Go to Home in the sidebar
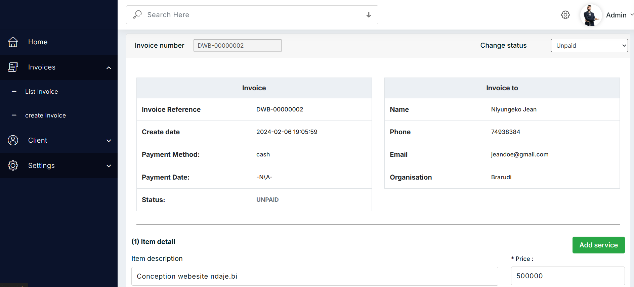634x287 pixels. point(59,42)
